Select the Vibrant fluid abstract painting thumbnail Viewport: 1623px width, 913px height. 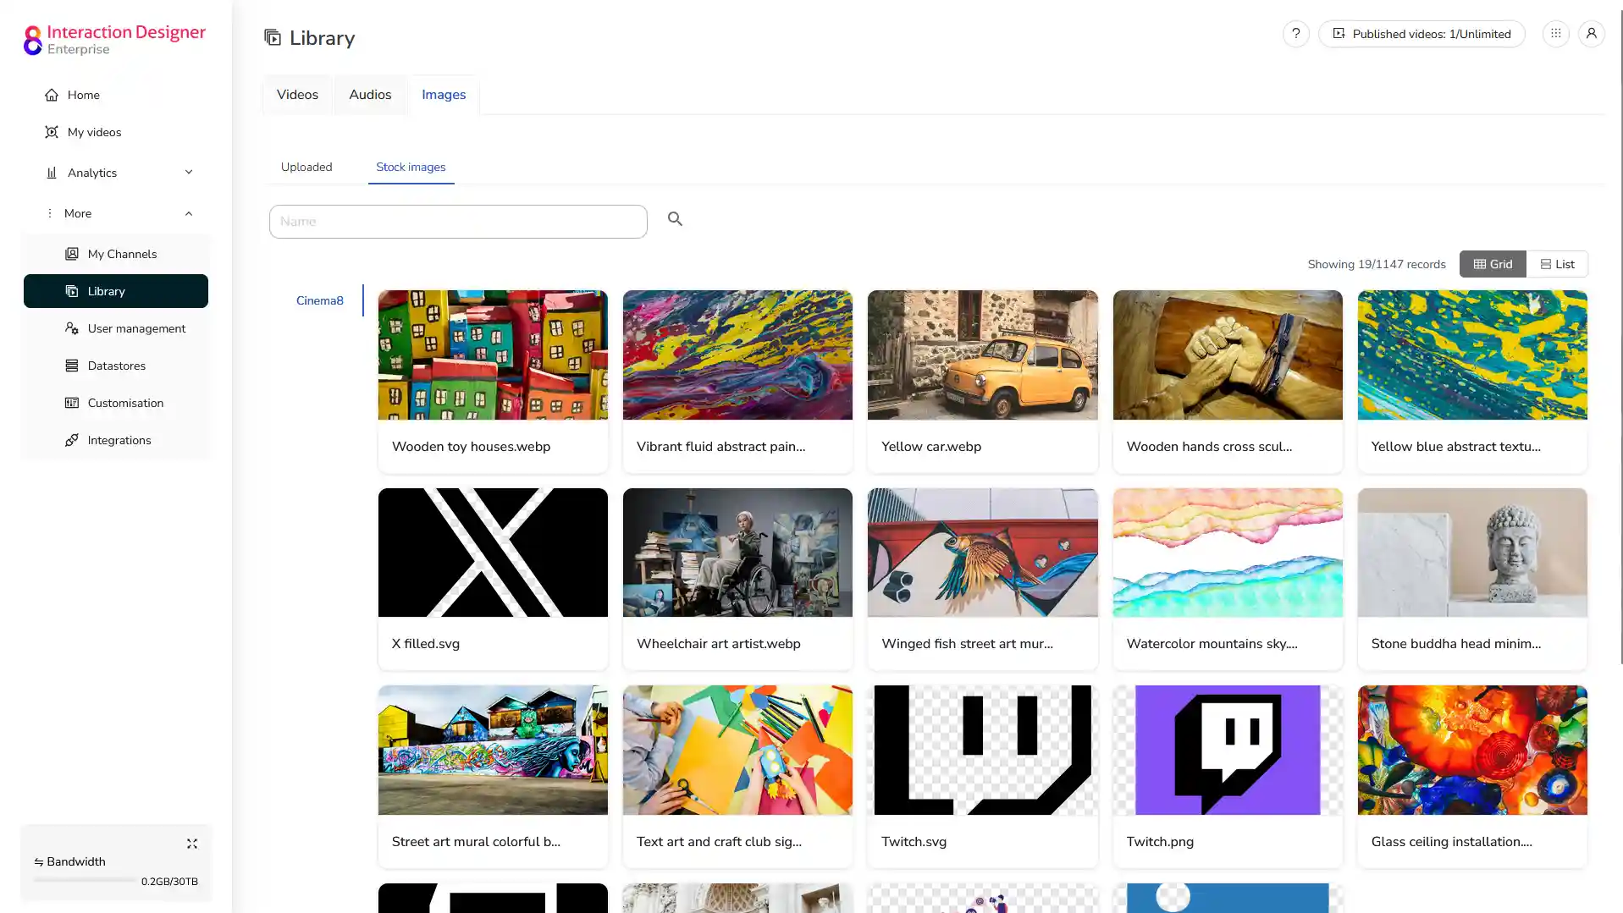coord(737,355)
